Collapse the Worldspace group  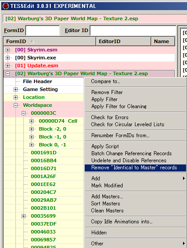[15, 105]
